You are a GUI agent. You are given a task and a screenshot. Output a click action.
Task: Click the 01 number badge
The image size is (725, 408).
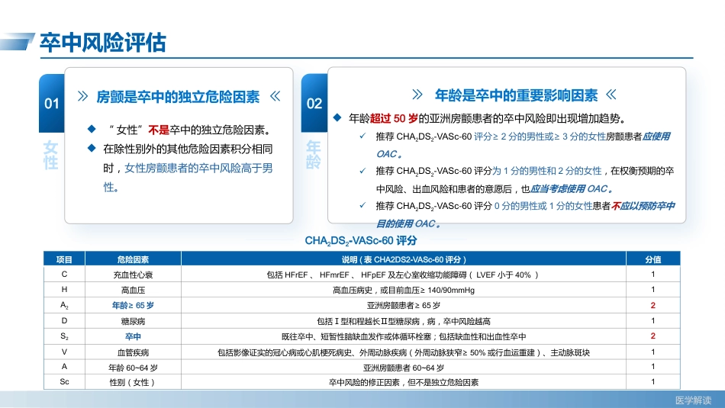51,104
